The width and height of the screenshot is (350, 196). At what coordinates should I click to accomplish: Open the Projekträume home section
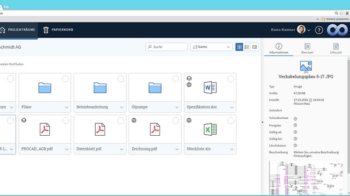[18, 30]
